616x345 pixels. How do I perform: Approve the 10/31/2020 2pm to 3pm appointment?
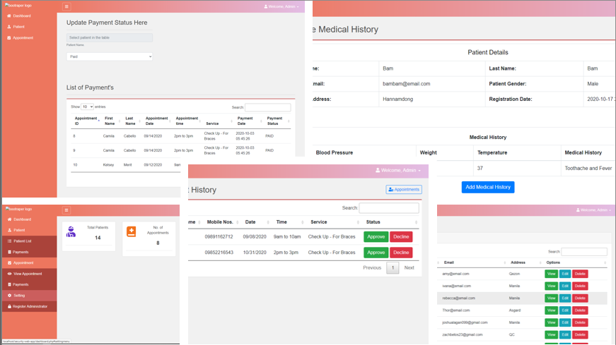click(376, 253)
